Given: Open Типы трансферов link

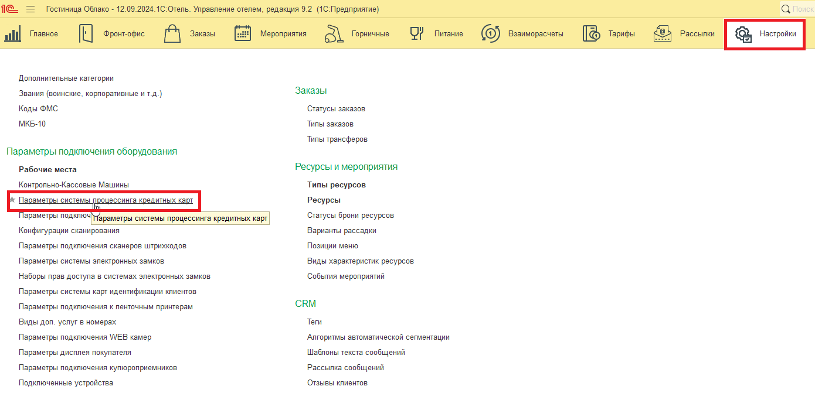Looking at the screenshot, I should [x=337, y=139].
